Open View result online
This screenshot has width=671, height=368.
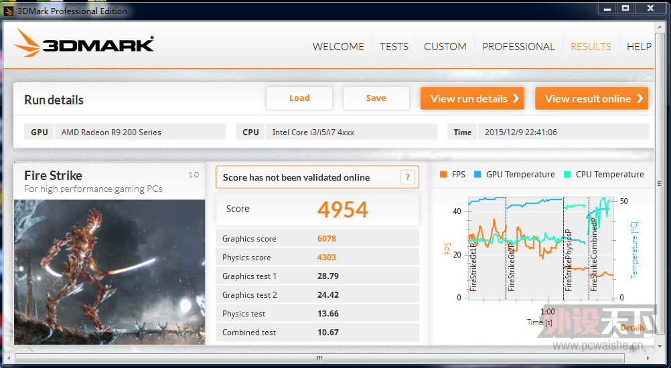(x=592, y=98)
